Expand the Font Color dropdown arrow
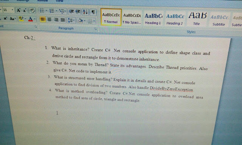242x145 pixels. (34, 19)
